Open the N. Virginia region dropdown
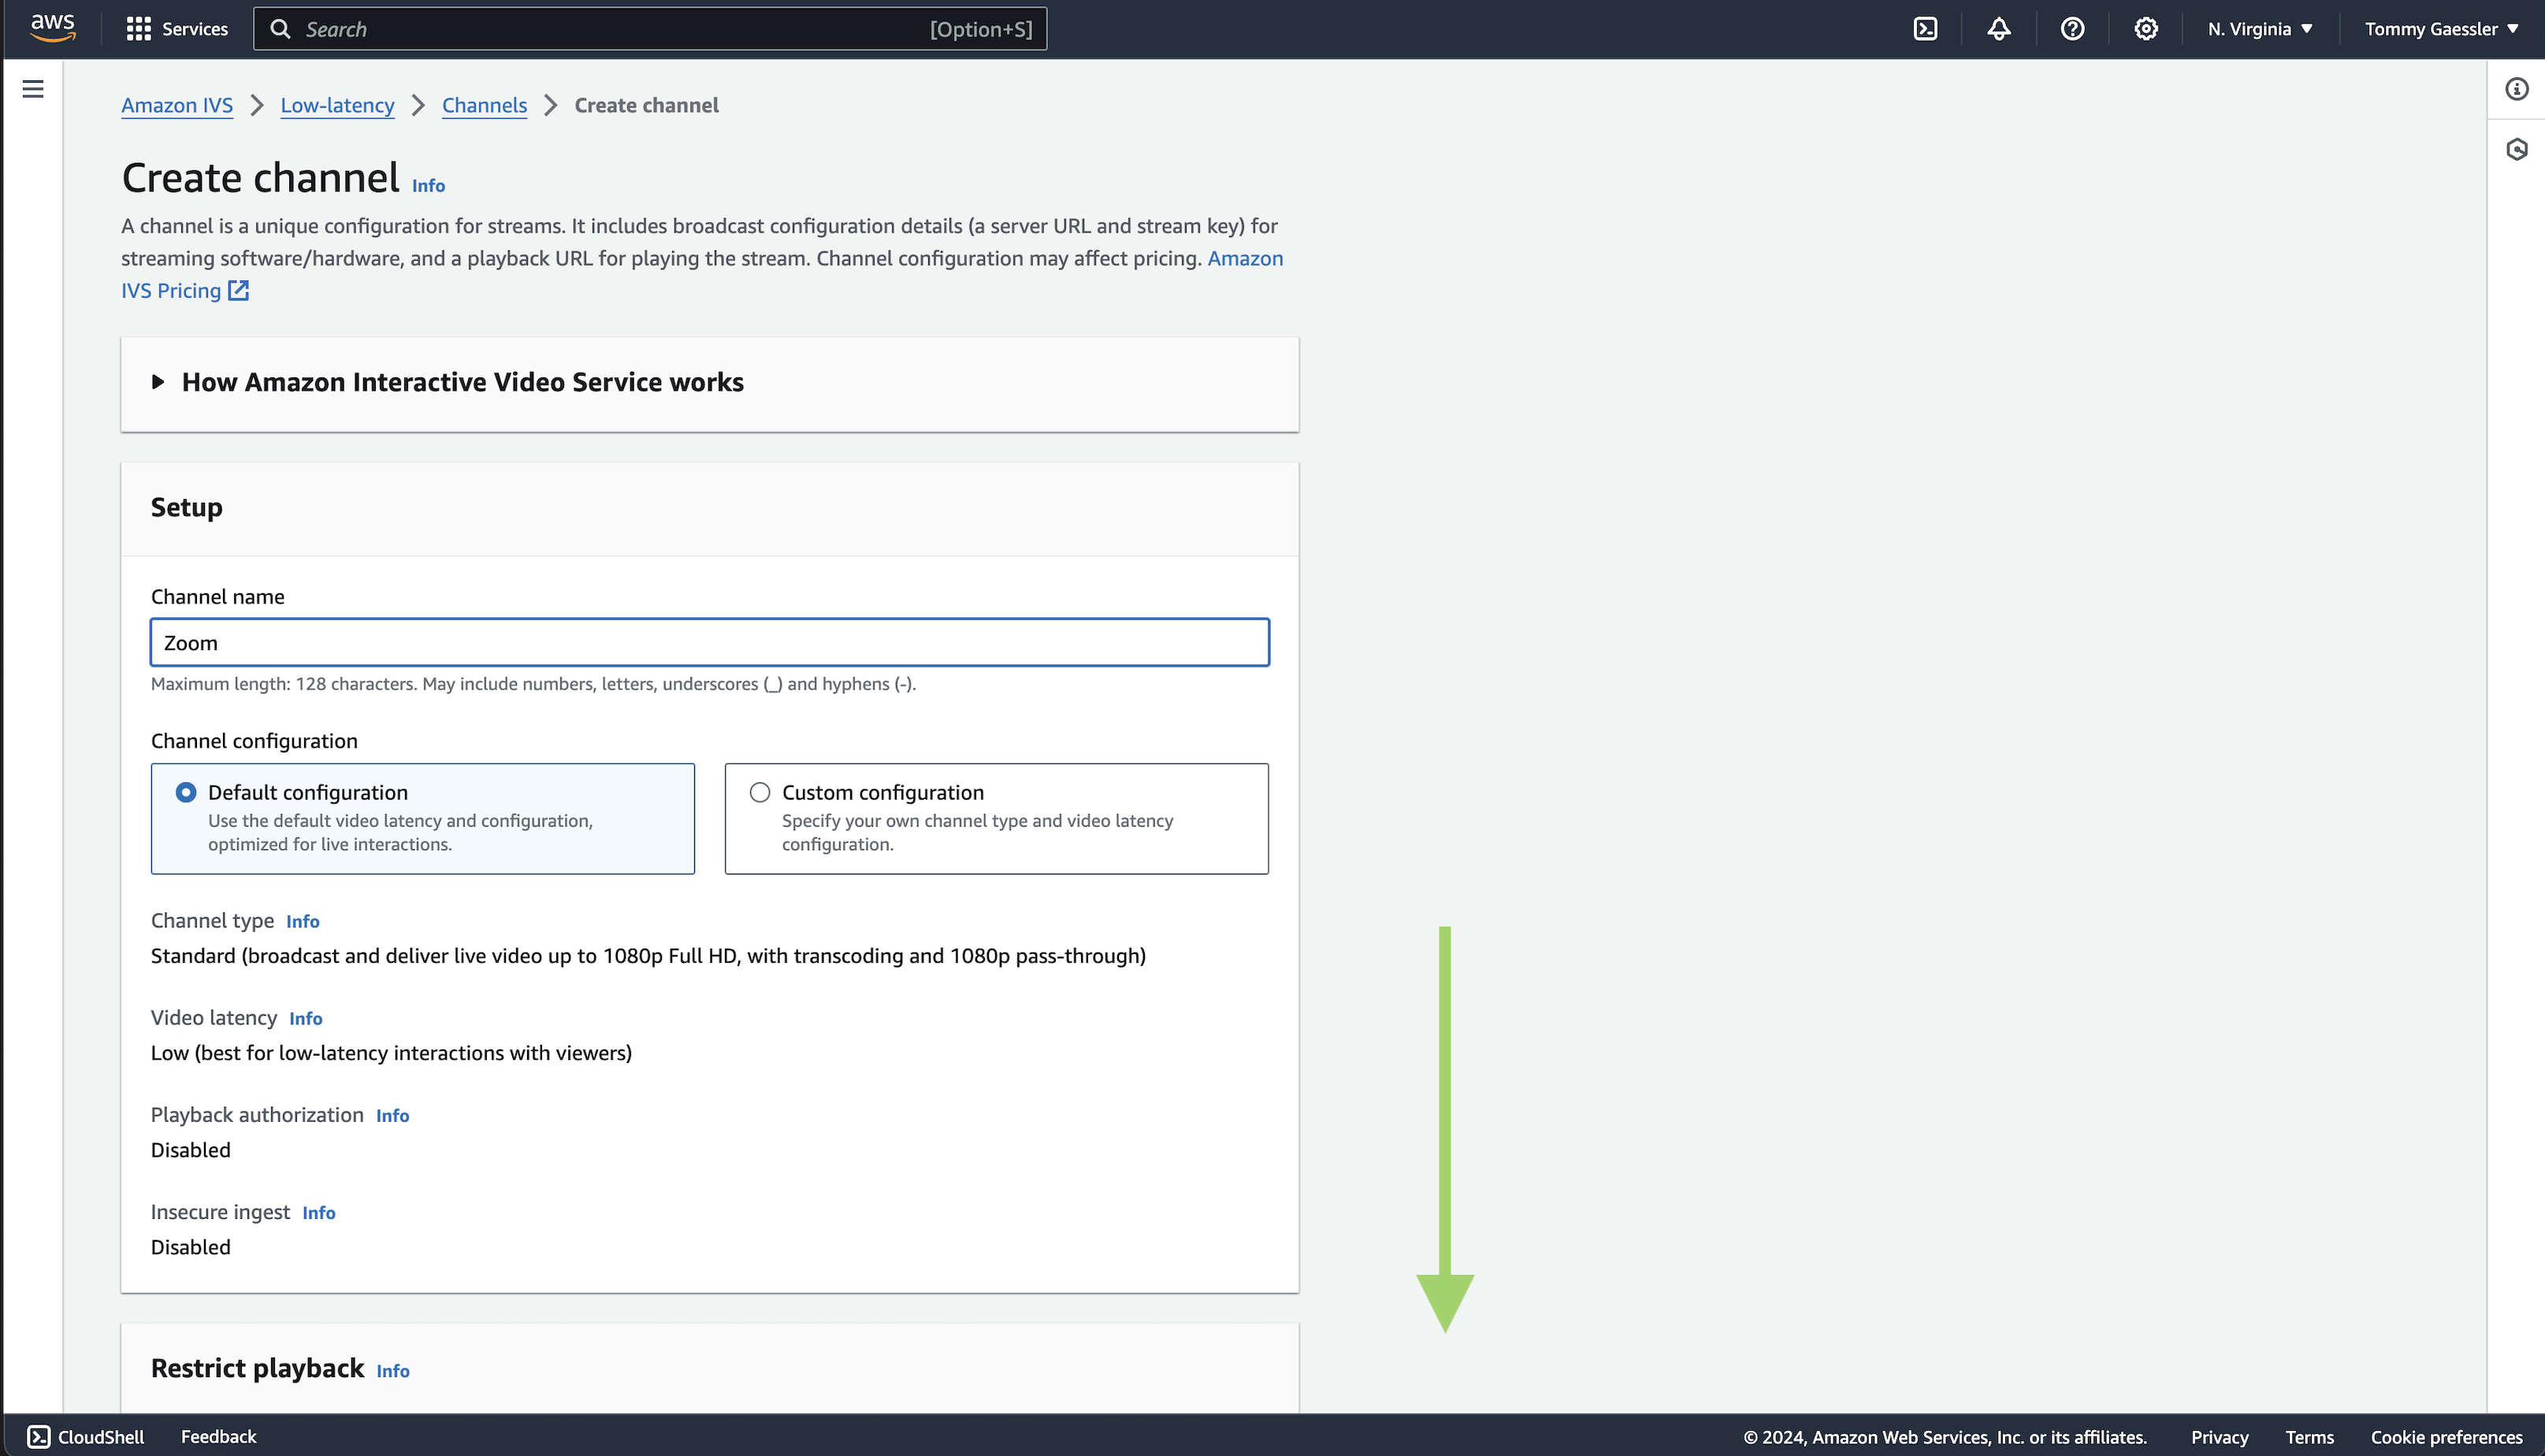Screen dimensions: 2545x1456 2258,28
